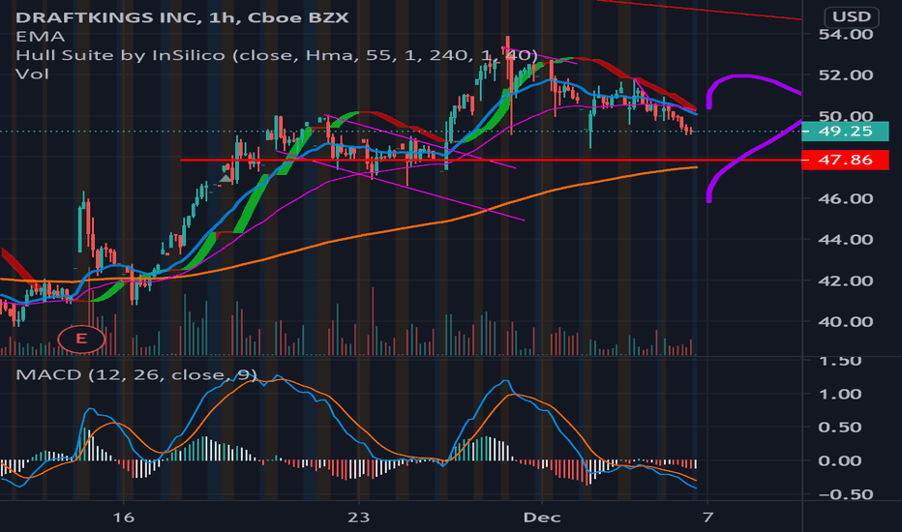Click the earnings 'E' marker icon
902x532 pixels.
(x=81, y=339)
